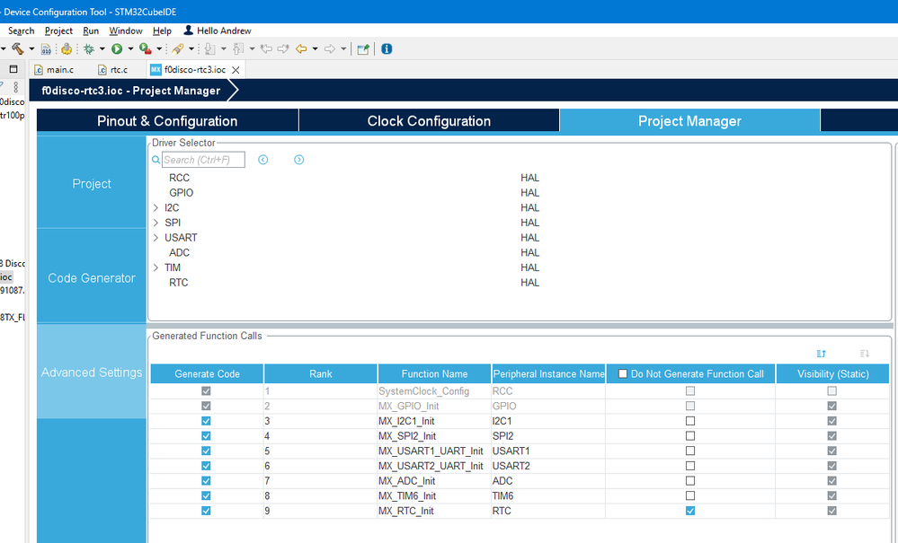Toggle Do Not Generate Function Call for RTC
Screen dimensions: 898x543
click(690, 511)
